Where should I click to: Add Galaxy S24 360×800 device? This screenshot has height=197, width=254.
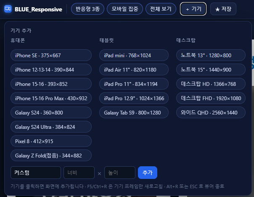pyautogui.click(x=51, y=112)
